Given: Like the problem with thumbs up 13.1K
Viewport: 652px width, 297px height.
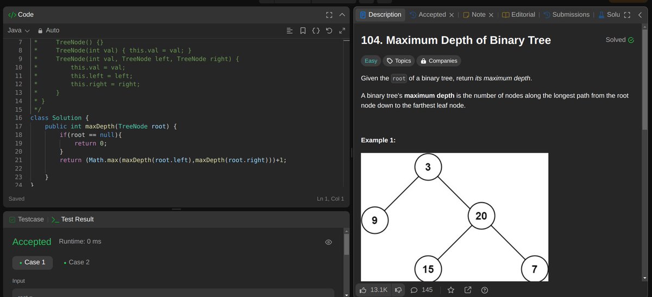Looking at the screenshot, I should 374,290.
